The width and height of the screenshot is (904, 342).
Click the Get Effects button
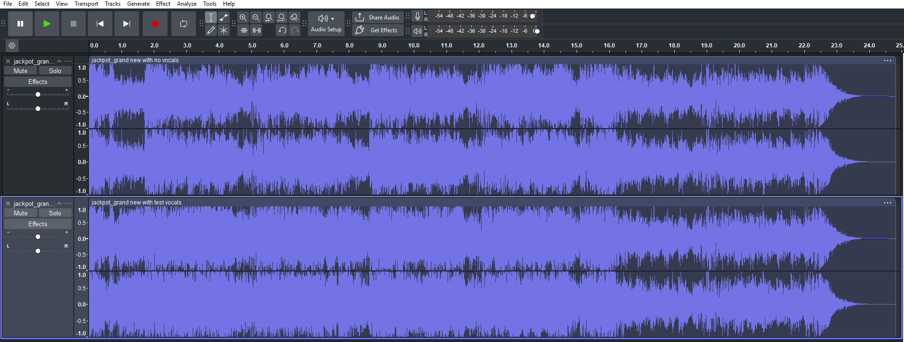pyautogui.click(x=378, y=30)
